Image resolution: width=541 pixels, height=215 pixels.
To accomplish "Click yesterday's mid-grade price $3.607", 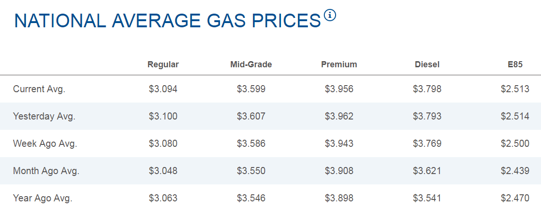I will point(251,116).
